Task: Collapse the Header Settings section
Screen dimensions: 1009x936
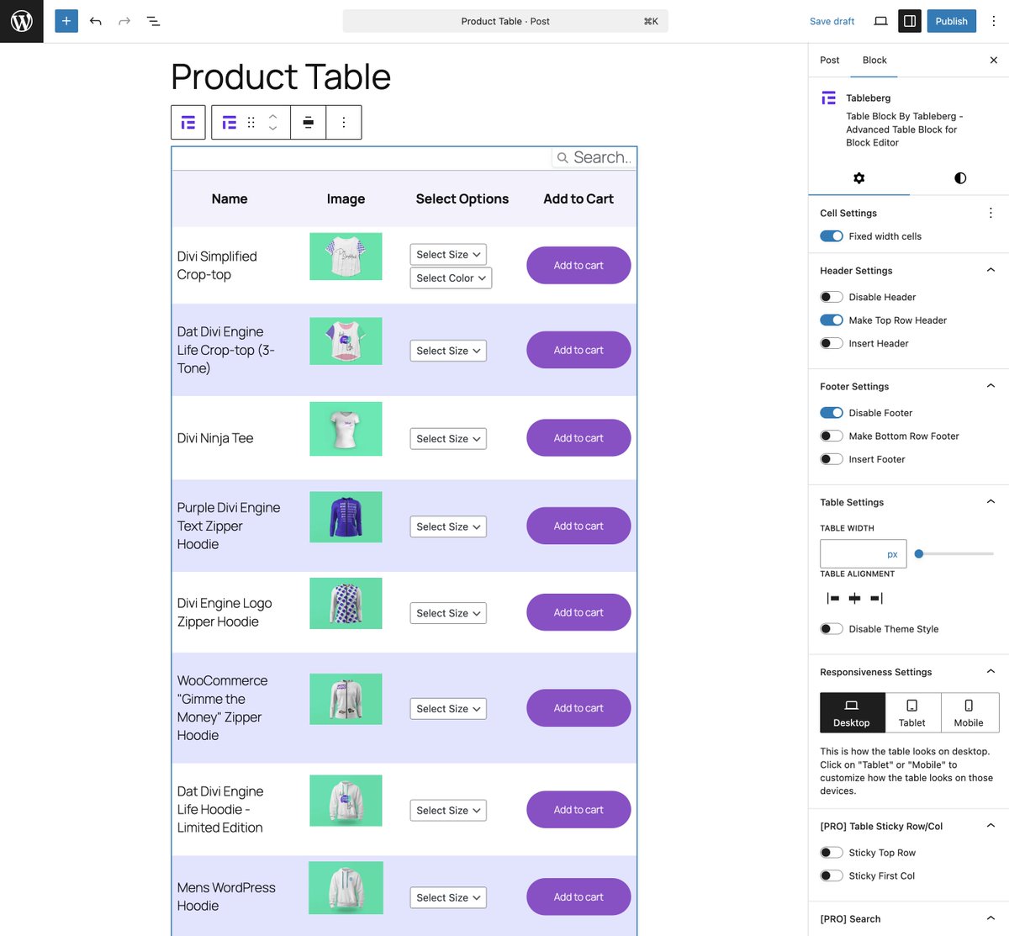Action: click(x=991, y=269)
